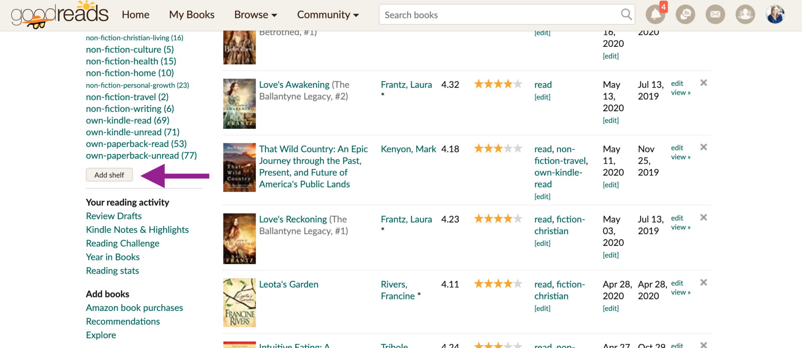The image size is (802, 348).
Task: Open the notifications bell icon
Action: pos(655,14)
